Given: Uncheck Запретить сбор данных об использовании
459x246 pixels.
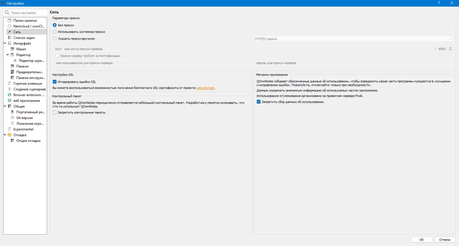Looking at the screenshot, I should [x=258, y=102].
